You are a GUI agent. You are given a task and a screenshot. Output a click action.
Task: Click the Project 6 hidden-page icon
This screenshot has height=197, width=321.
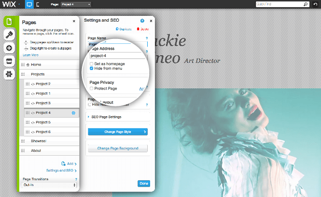coord(33,132)
